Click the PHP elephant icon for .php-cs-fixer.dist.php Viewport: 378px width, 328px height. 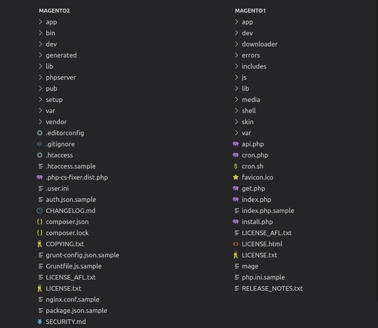[40, 177]
